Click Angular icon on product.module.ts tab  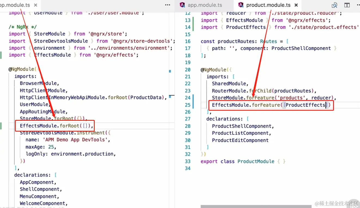pos(241,5)
